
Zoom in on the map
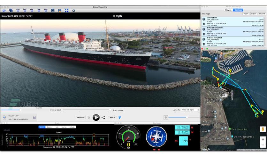click(263, 139)
